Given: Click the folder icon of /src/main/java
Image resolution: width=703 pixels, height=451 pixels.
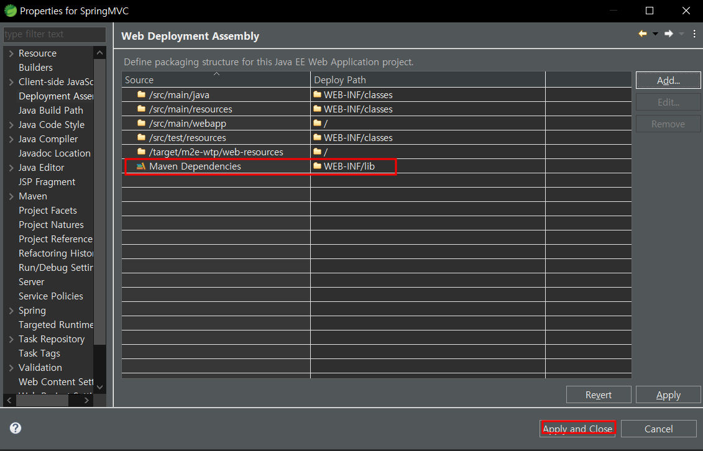Looking at the screenshot, I should pyautogui.click(x=141, y=94).
